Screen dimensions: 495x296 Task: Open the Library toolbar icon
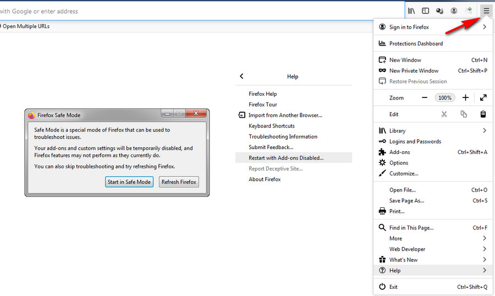click(411, 11)
